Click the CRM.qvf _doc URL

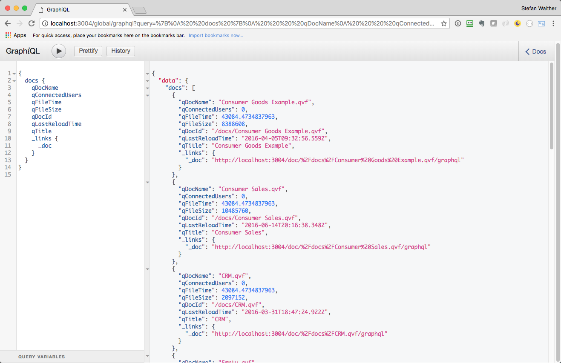(x=299, y=334)
